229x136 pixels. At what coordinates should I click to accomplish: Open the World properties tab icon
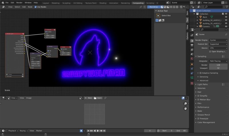tap(192, 58)
